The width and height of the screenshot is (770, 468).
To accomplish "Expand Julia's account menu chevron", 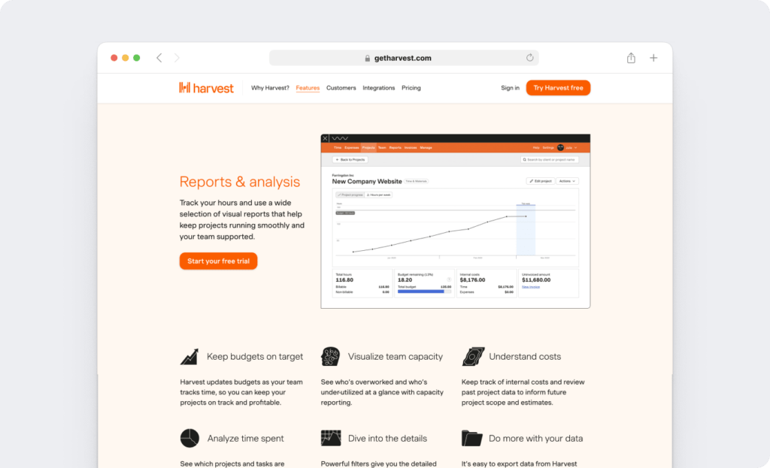I will [575, 147].
